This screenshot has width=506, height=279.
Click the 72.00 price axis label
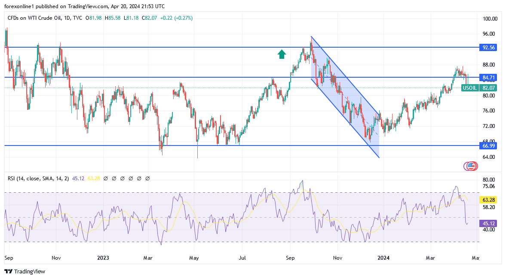point(488,126)
